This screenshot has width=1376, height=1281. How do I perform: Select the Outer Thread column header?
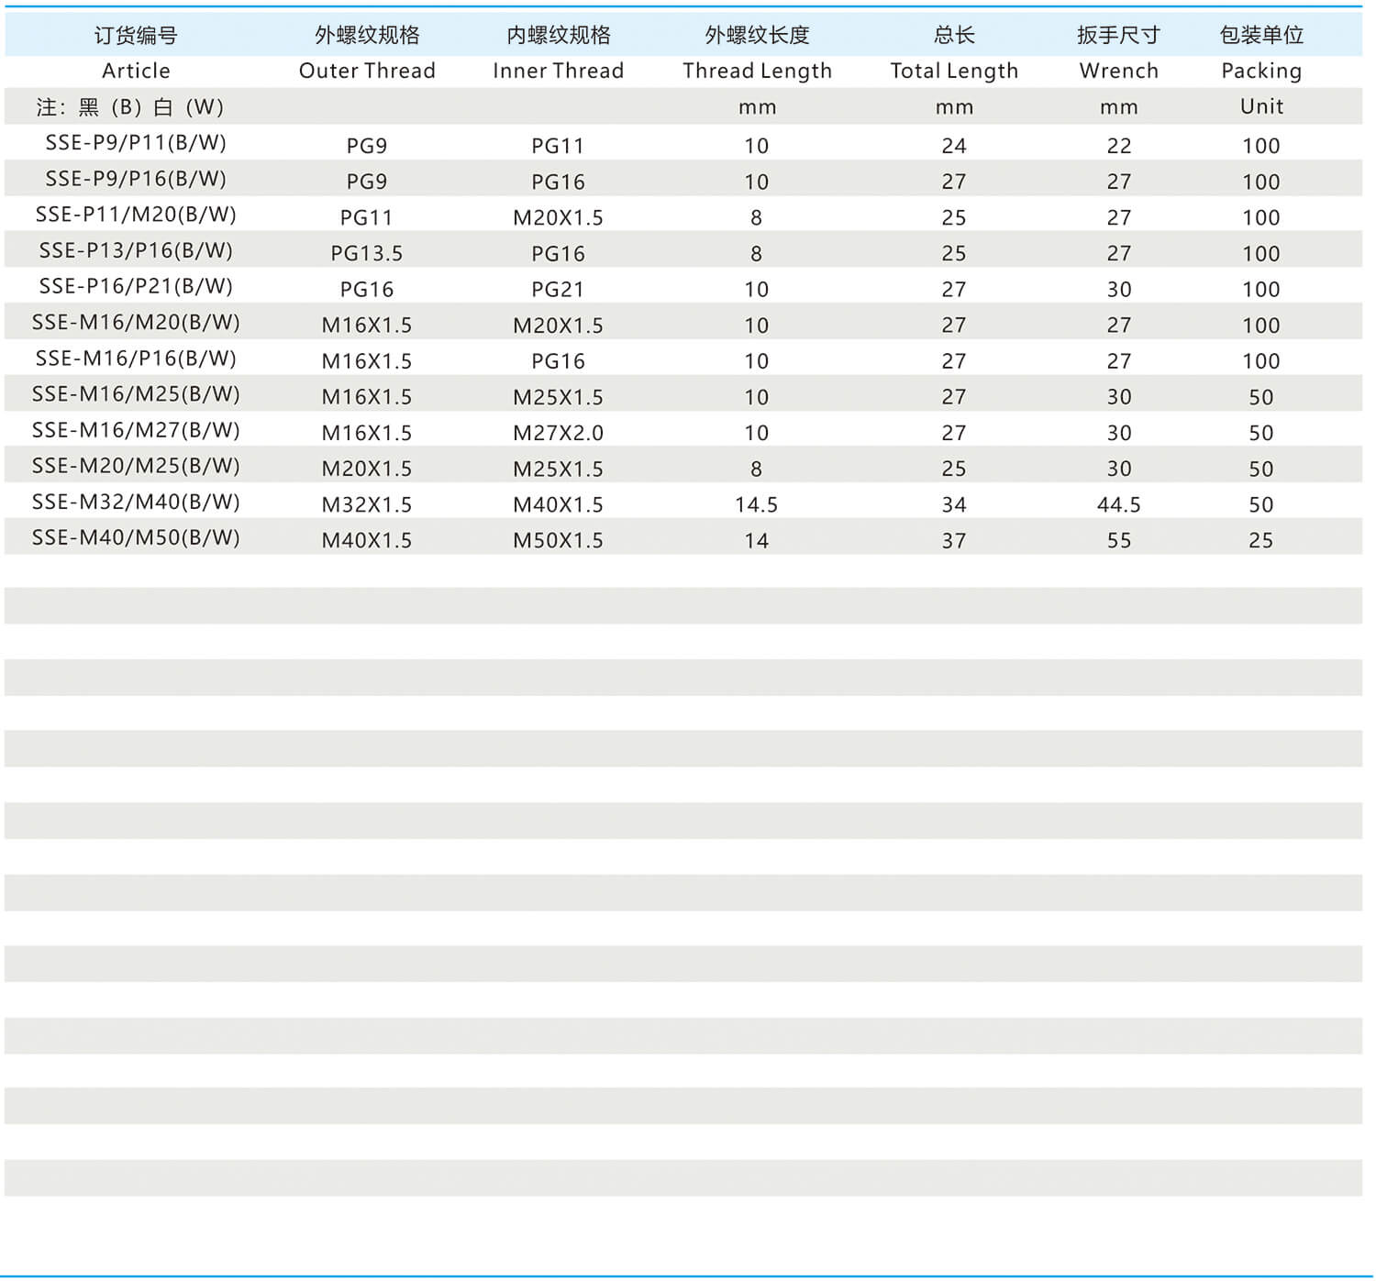367,71
